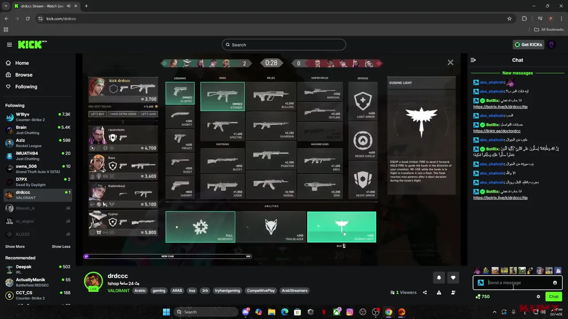Screen dimensions: 568x319
Task: Click the 750 channel points icon
Action: [478, 296]
